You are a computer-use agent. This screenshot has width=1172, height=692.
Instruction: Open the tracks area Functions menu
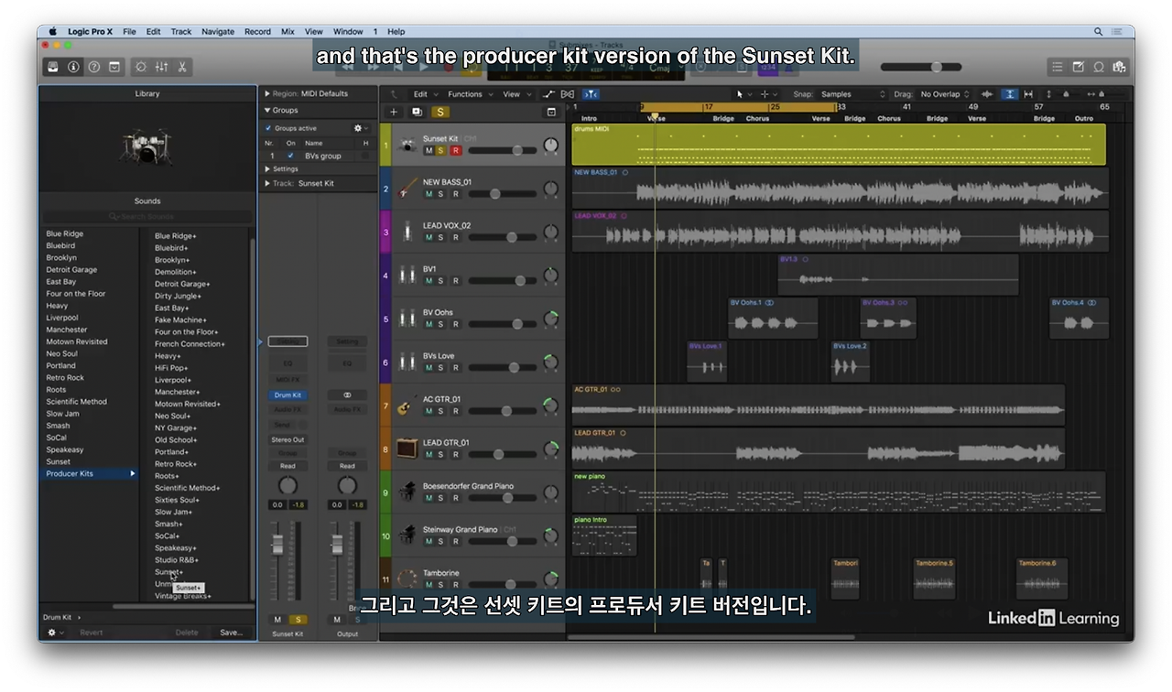pyautogui.click(x=469, y=94)
